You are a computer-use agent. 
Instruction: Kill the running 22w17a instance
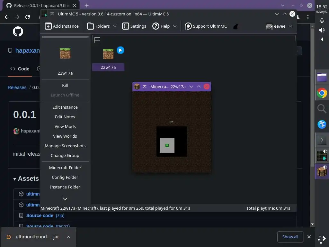tap(65, 85)
